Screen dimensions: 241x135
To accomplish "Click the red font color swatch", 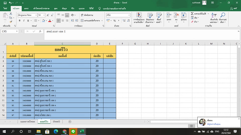I will pyautogui.click(x=49, y=21).
